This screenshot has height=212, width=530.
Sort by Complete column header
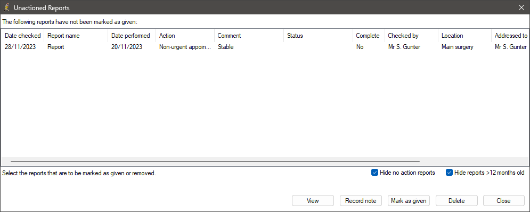tap(369, 36)
